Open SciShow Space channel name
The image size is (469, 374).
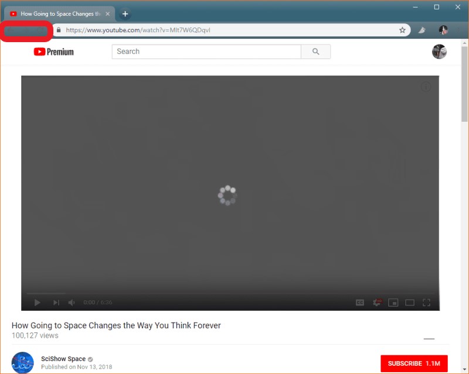click(x=63, y=358)
